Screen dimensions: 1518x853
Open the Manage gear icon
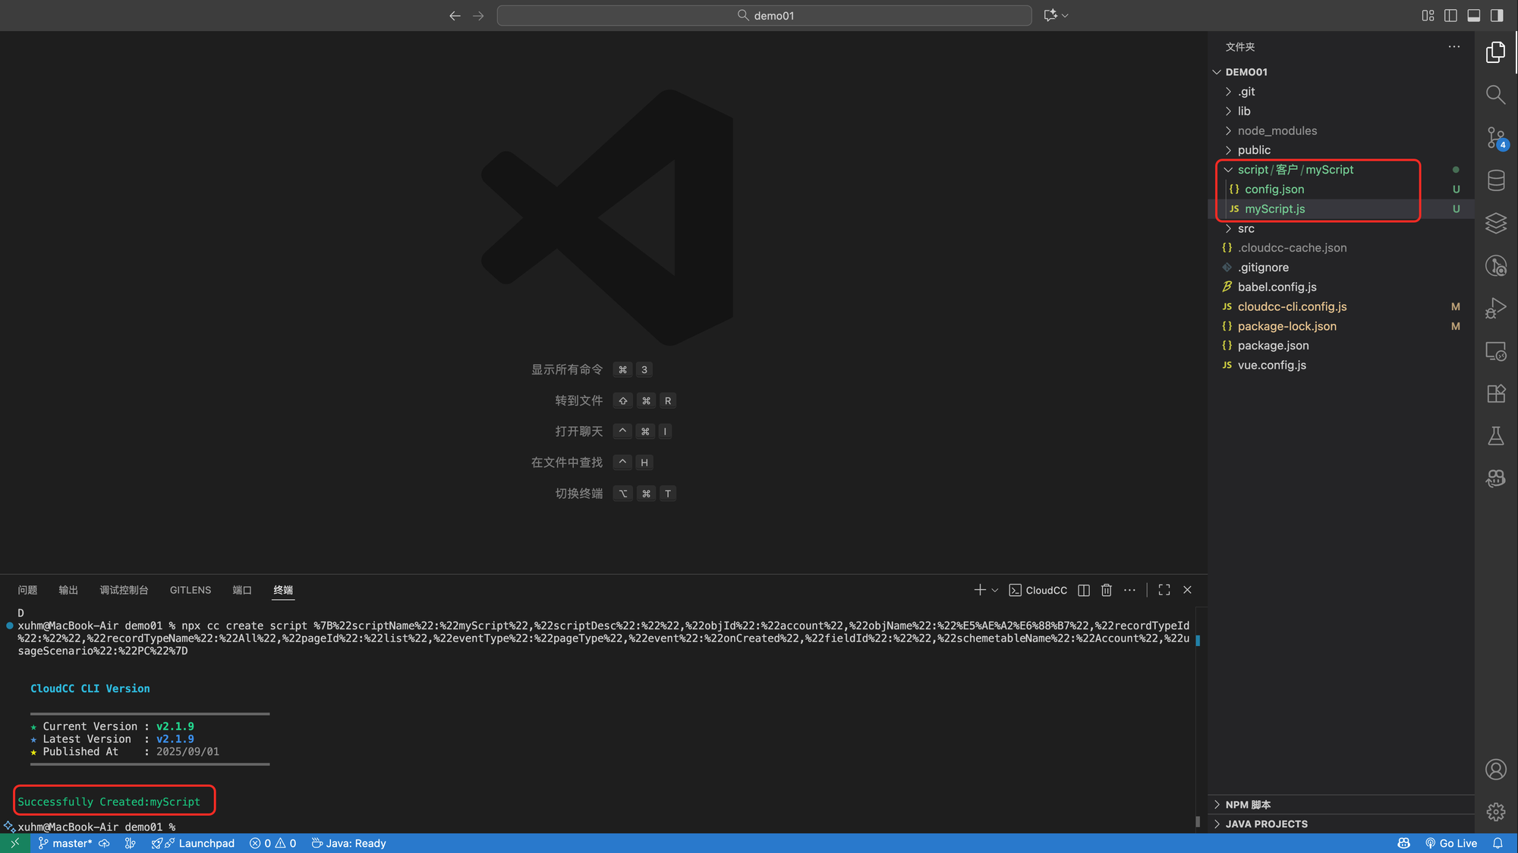(1495, 812)
